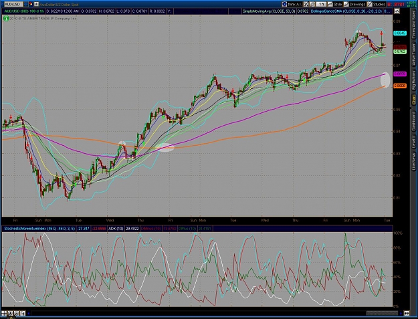Click the StochasticMomentumIndex study label
The width and height of the screenshot is (418, 319).
tap(39, 229)
